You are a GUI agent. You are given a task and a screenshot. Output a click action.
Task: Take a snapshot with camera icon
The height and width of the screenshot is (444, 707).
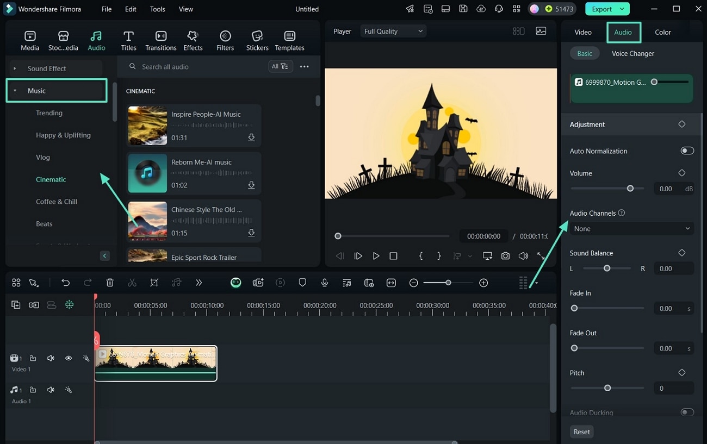[x=505, y=256]
